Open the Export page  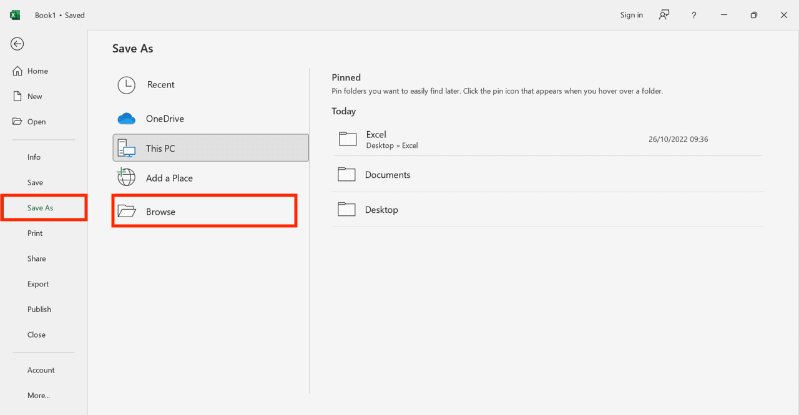coord(38,284)
